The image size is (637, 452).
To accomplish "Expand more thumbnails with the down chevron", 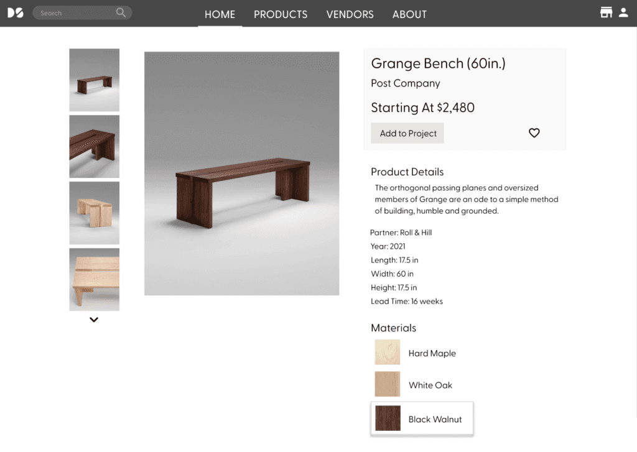I will (94, 319).
